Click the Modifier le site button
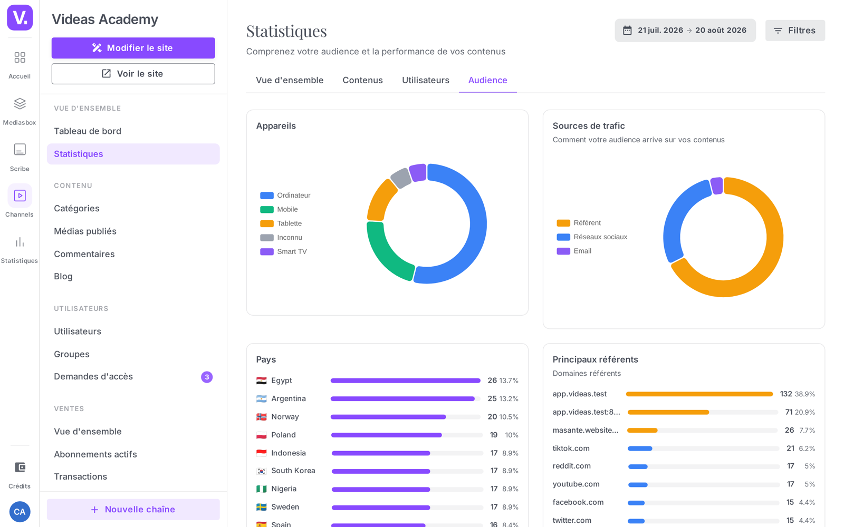Viewport: 844px width, 527px height. 133,48
